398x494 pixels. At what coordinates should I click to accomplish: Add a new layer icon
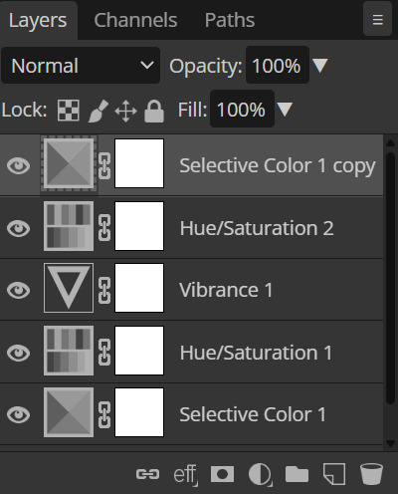(334, 474)
